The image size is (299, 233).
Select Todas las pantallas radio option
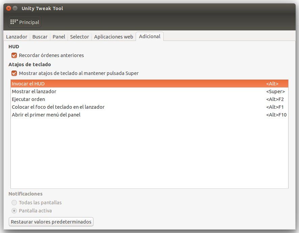coord(14,203)
